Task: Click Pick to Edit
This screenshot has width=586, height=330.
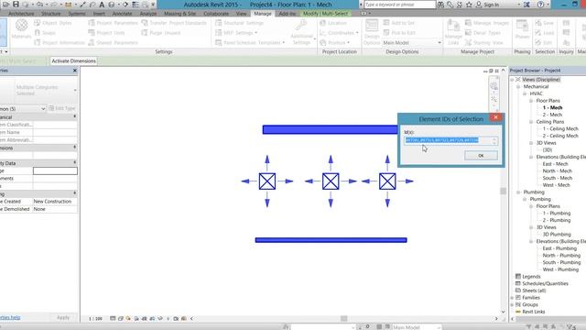Action: pyautogui.click(x=399, y=33)
